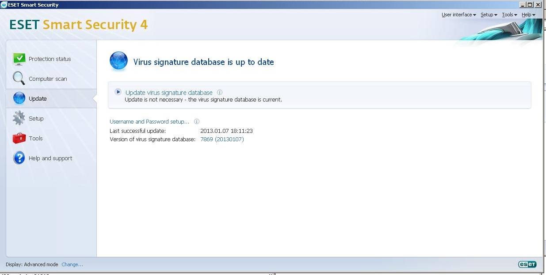Click the gear Setup icon in sidebar
The height and width of the screenshot is (275, 546).
19,118
